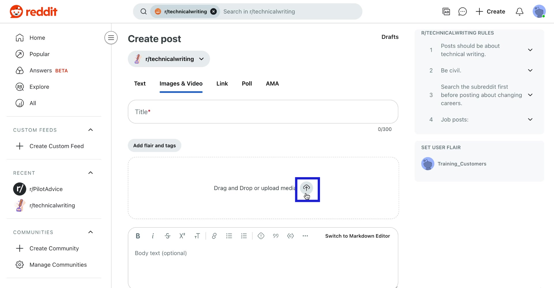The height and width of the screenshot is (288, 554).
Task: Create a bulleted list
Action: pyautogui.click(x=229, y=236)
